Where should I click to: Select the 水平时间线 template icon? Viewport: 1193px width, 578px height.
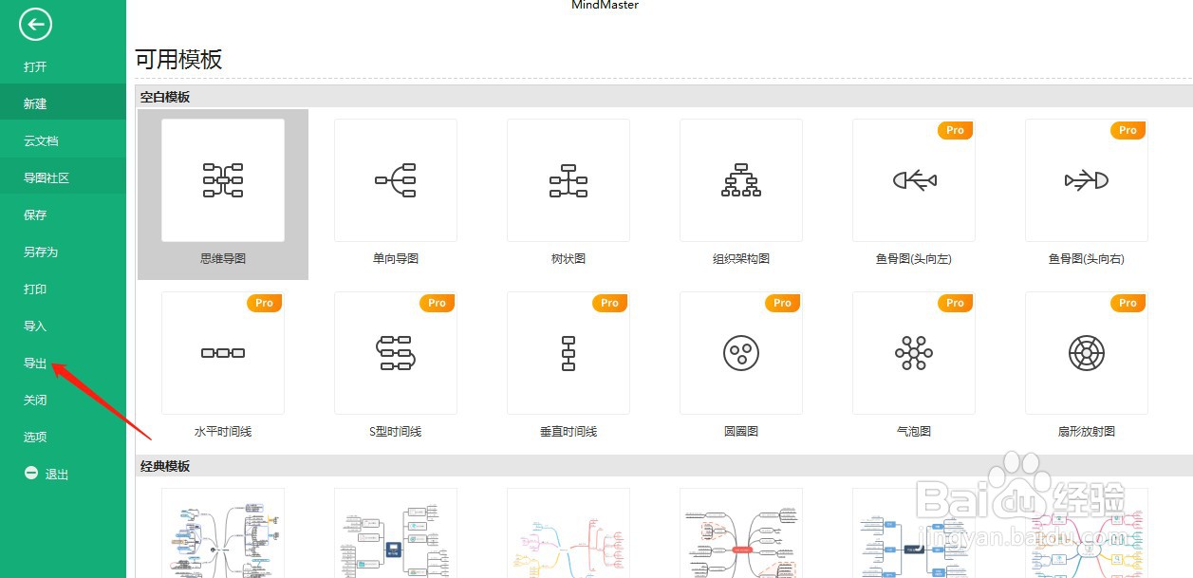click(223, 353)
